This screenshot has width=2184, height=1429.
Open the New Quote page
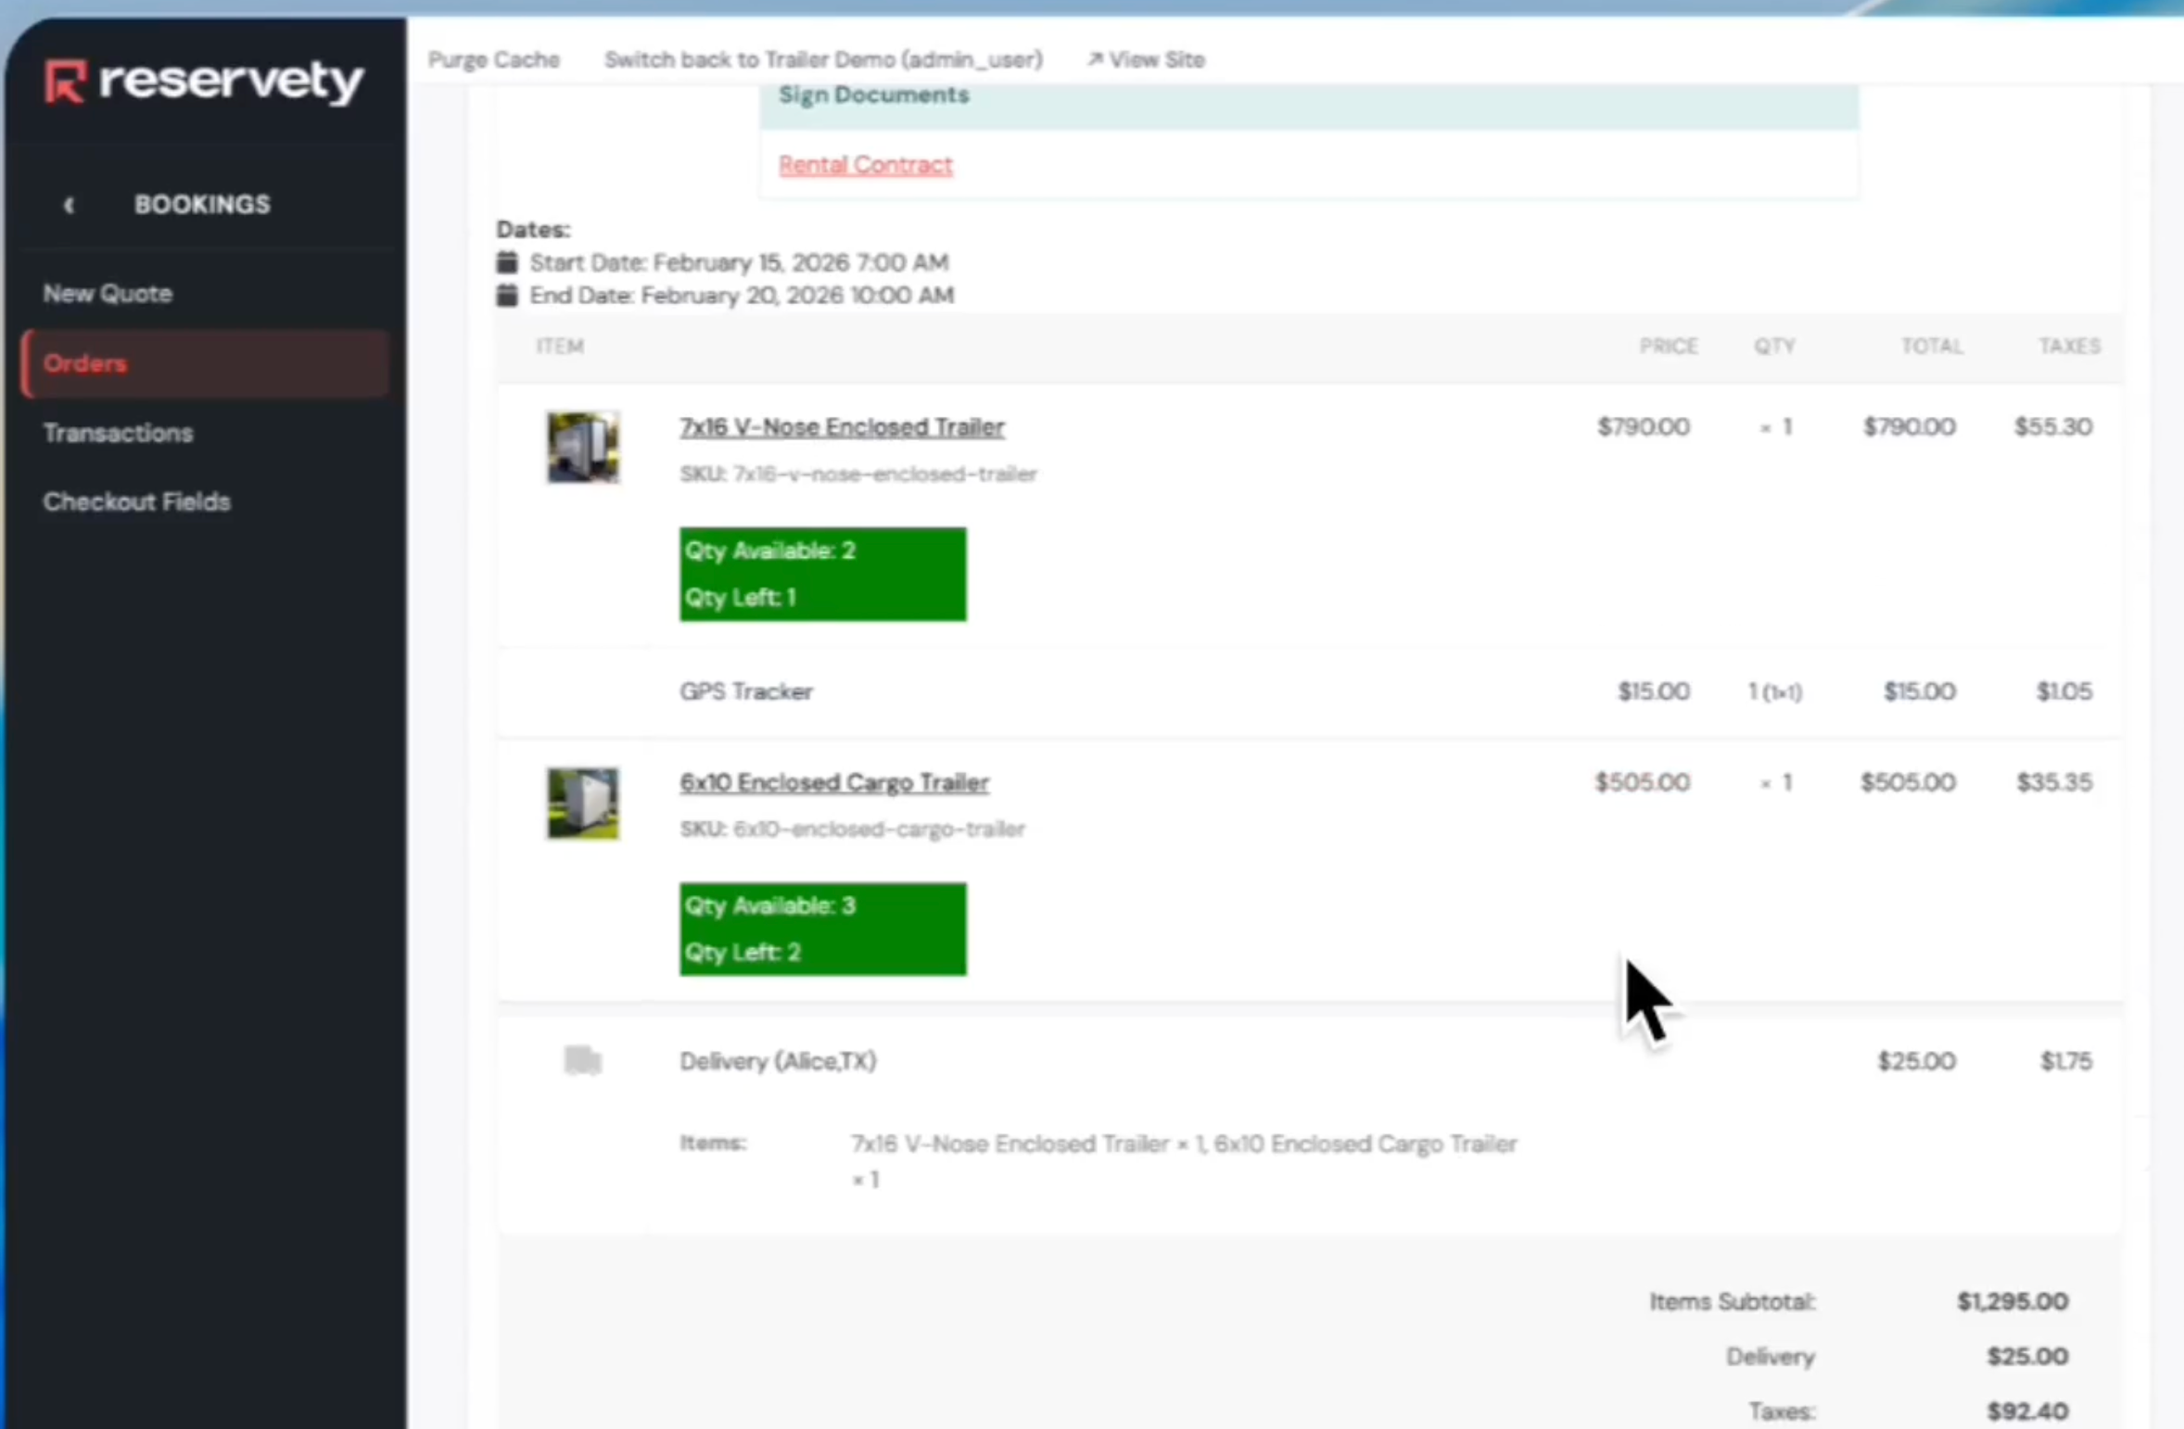click(x=108, y=294)
